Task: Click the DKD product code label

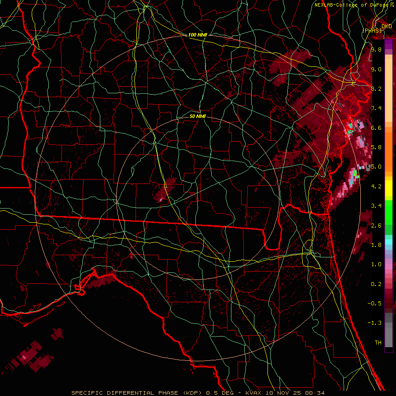Action: click(386, 26)
